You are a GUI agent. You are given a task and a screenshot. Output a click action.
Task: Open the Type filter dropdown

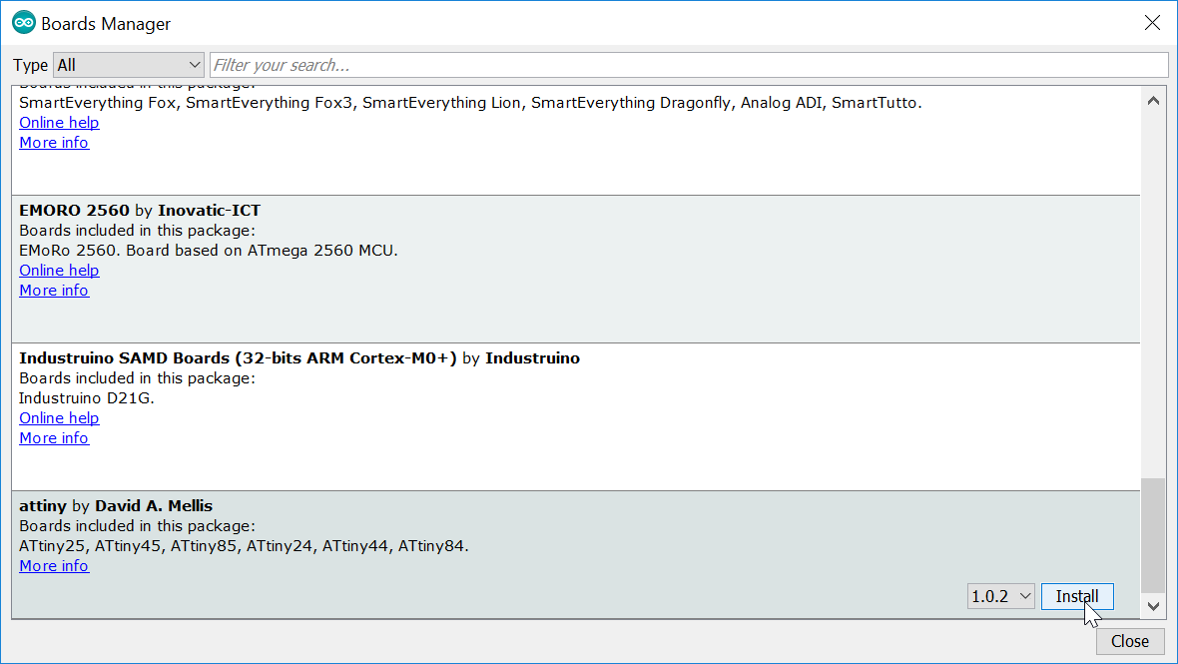[x=129, y=65]
